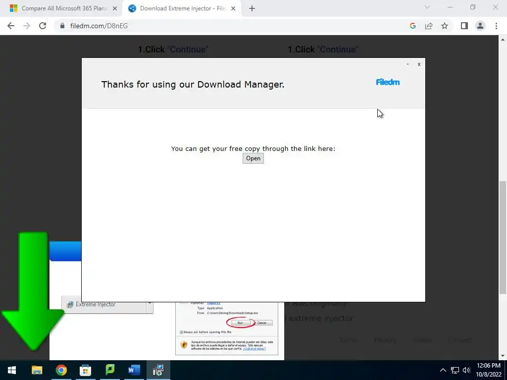Image resolution: width=507 pixels, height=380 pixels.
Task: Open Word from the taskbar
Action: click(134, 370)
